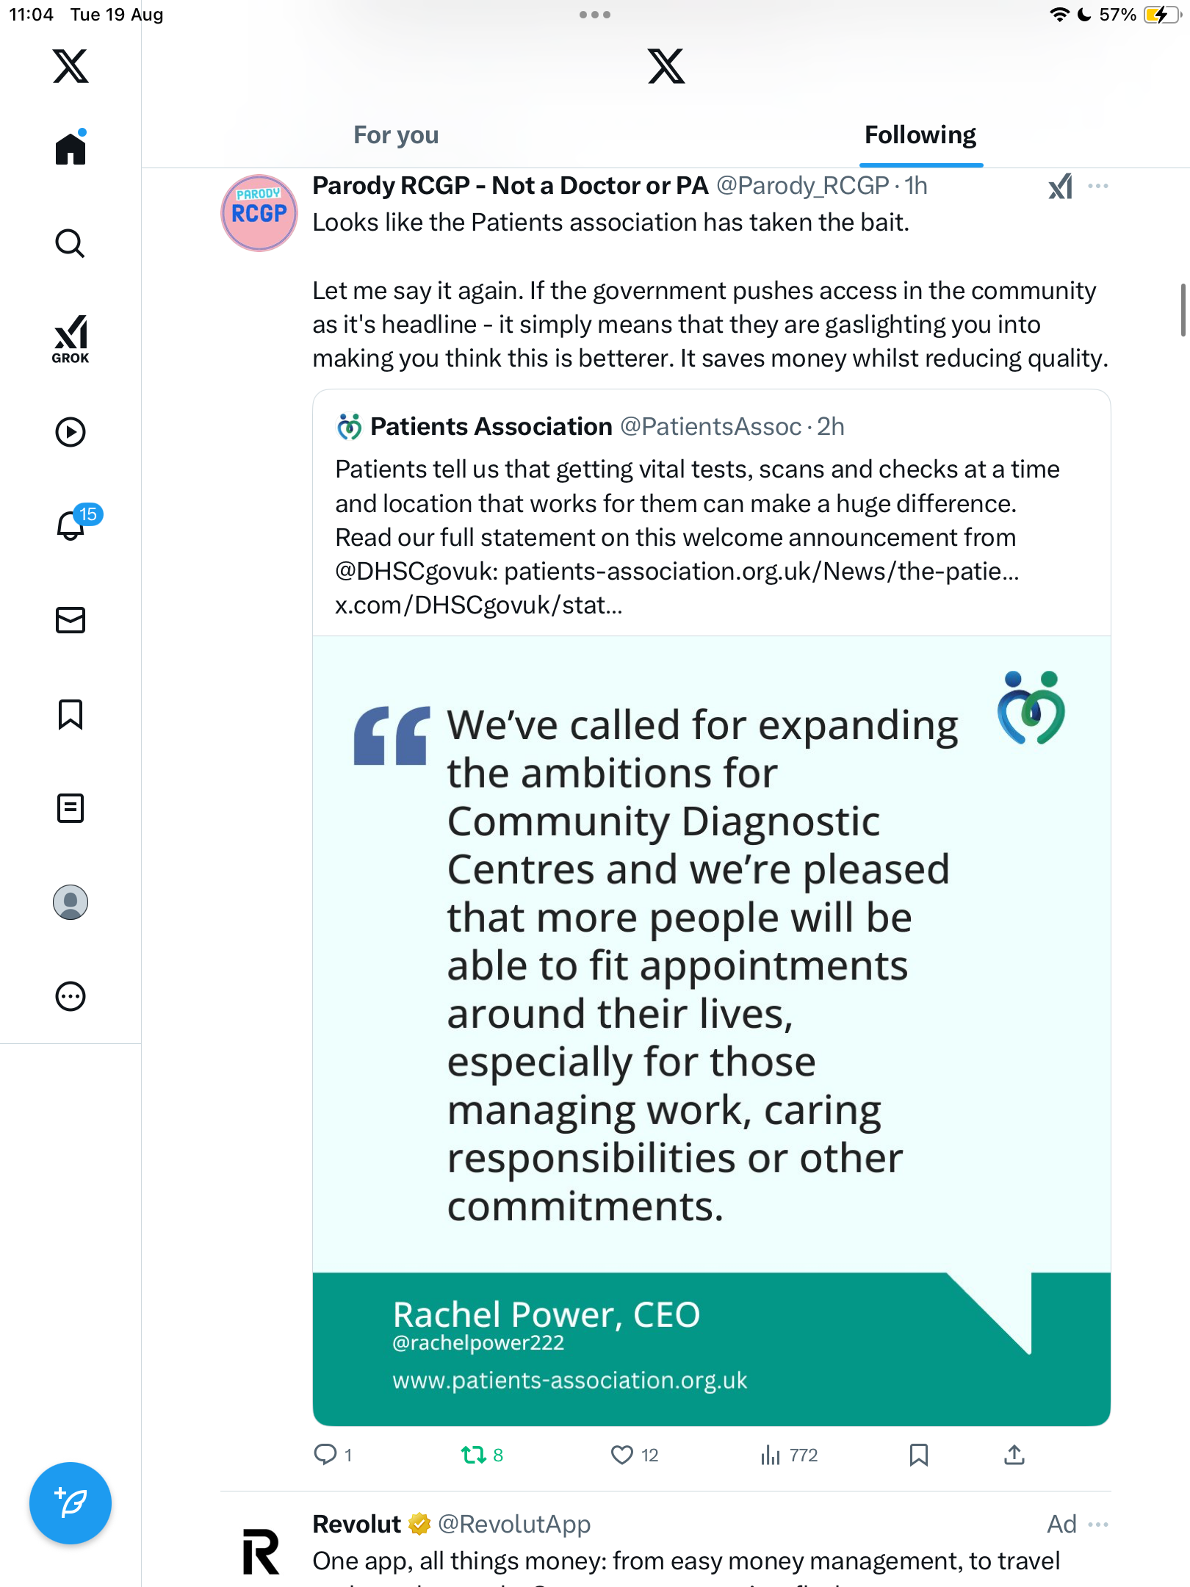
Task: Open more options on Revolut ad
Action: (x=1098, y=1525)
